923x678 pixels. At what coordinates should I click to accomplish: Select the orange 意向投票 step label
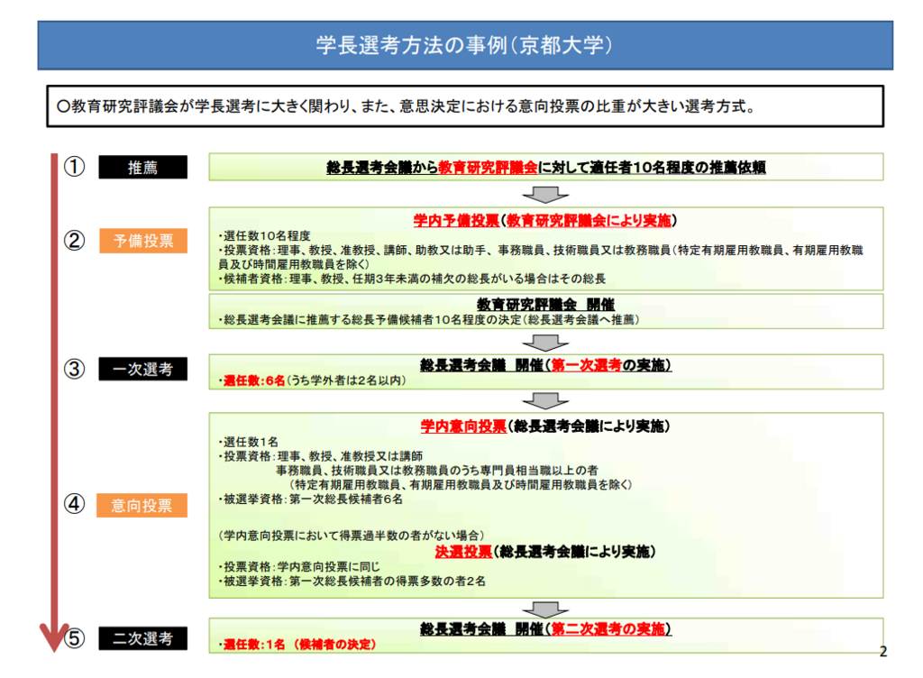(x=142, y=506)
